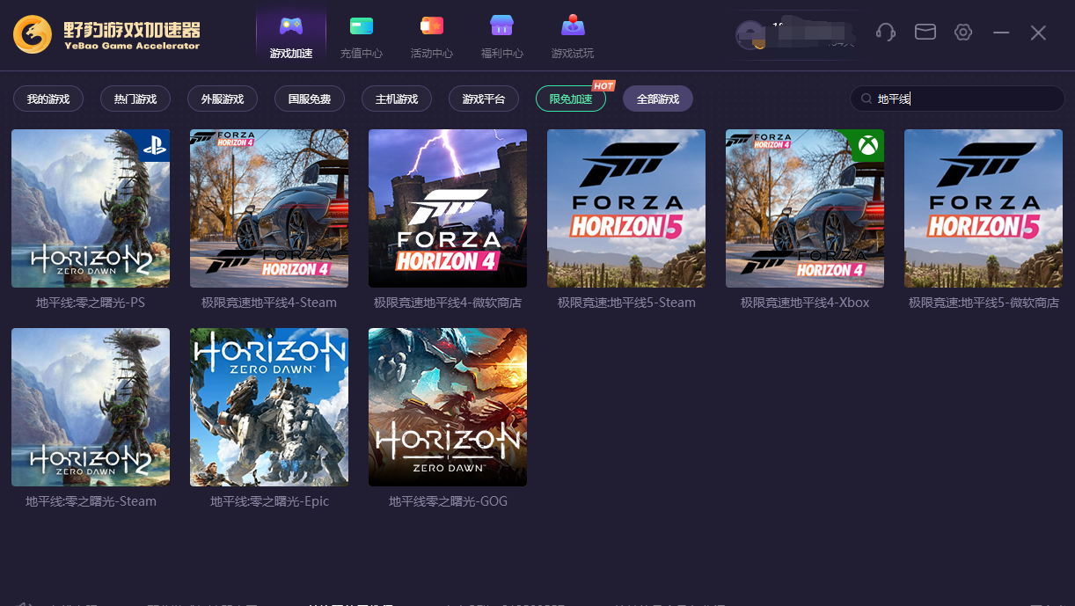Click the user avatar
The height and width of the screenshot is (606, 1075).
(x=750, y=34)
